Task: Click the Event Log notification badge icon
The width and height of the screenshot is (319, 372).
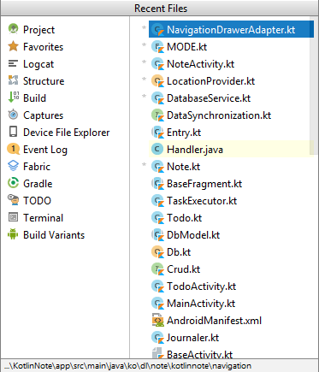Action: 13,149
